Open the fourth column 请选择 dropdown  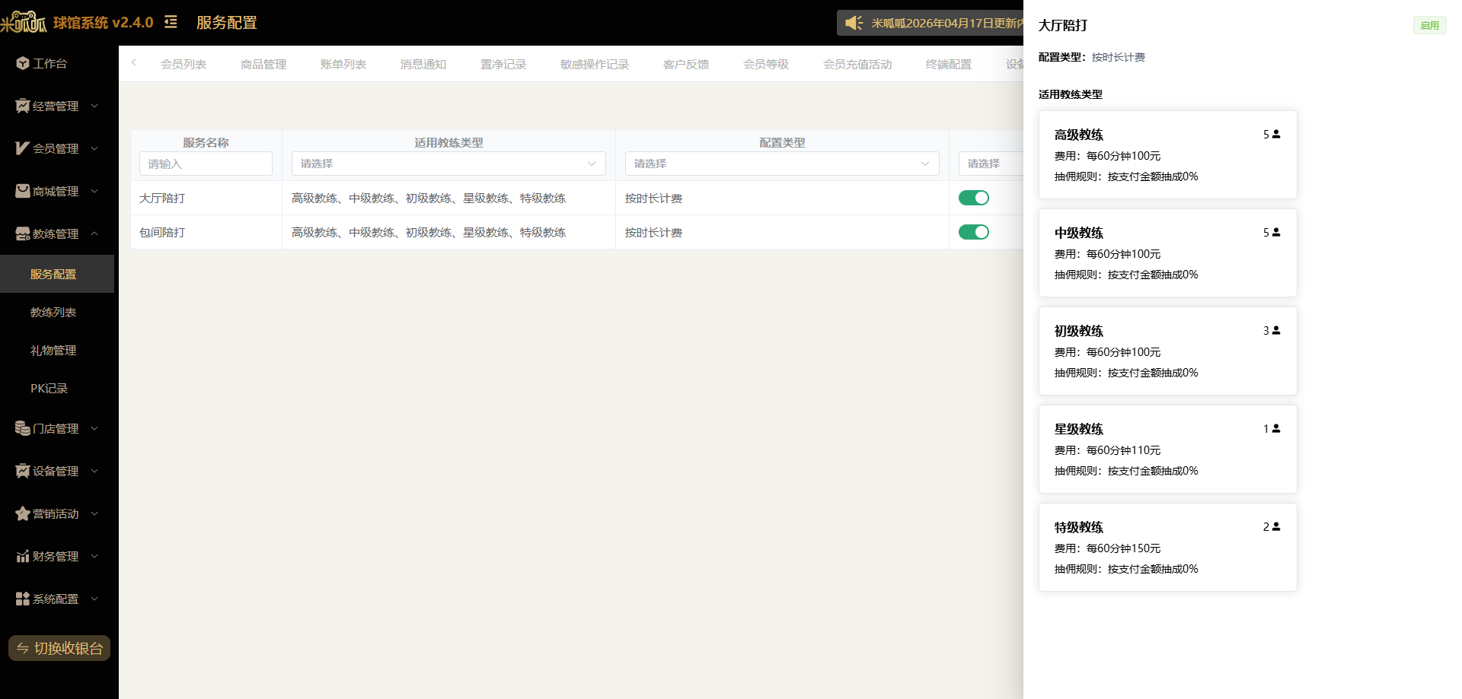point(991,164)
